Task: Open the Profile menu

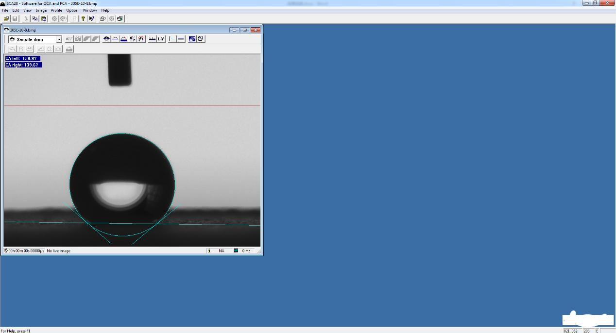Action: coord(56,10)
